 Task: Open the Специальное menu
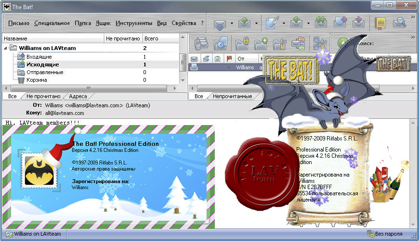[52, 23]
